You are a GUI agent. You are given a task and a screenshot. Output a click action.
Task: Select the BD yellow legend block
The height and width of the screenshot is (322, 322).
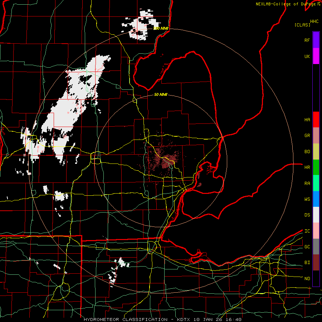coord(316,152)
